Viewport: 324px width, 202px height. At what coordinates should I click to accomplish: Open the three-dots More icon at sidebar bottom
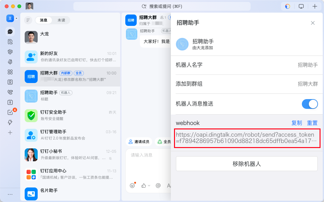point(10,194)
